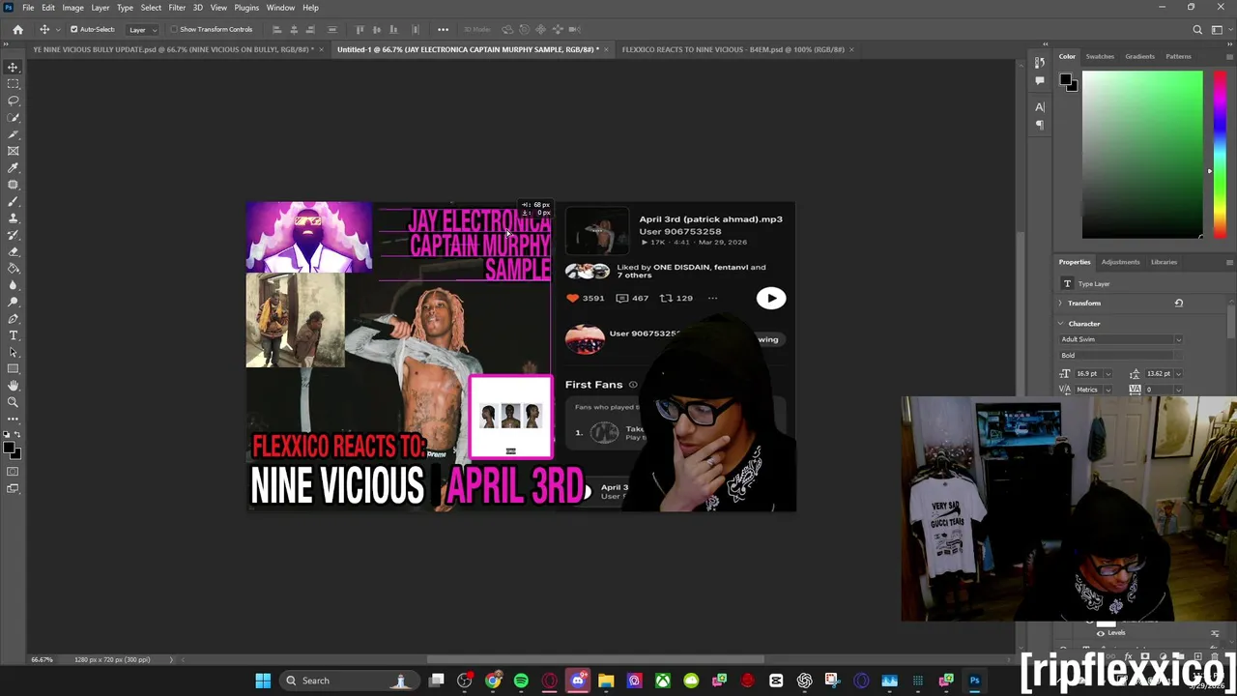Select the Eraser tool
This screenshot has width=1237, height=696.
pos(14,251)
